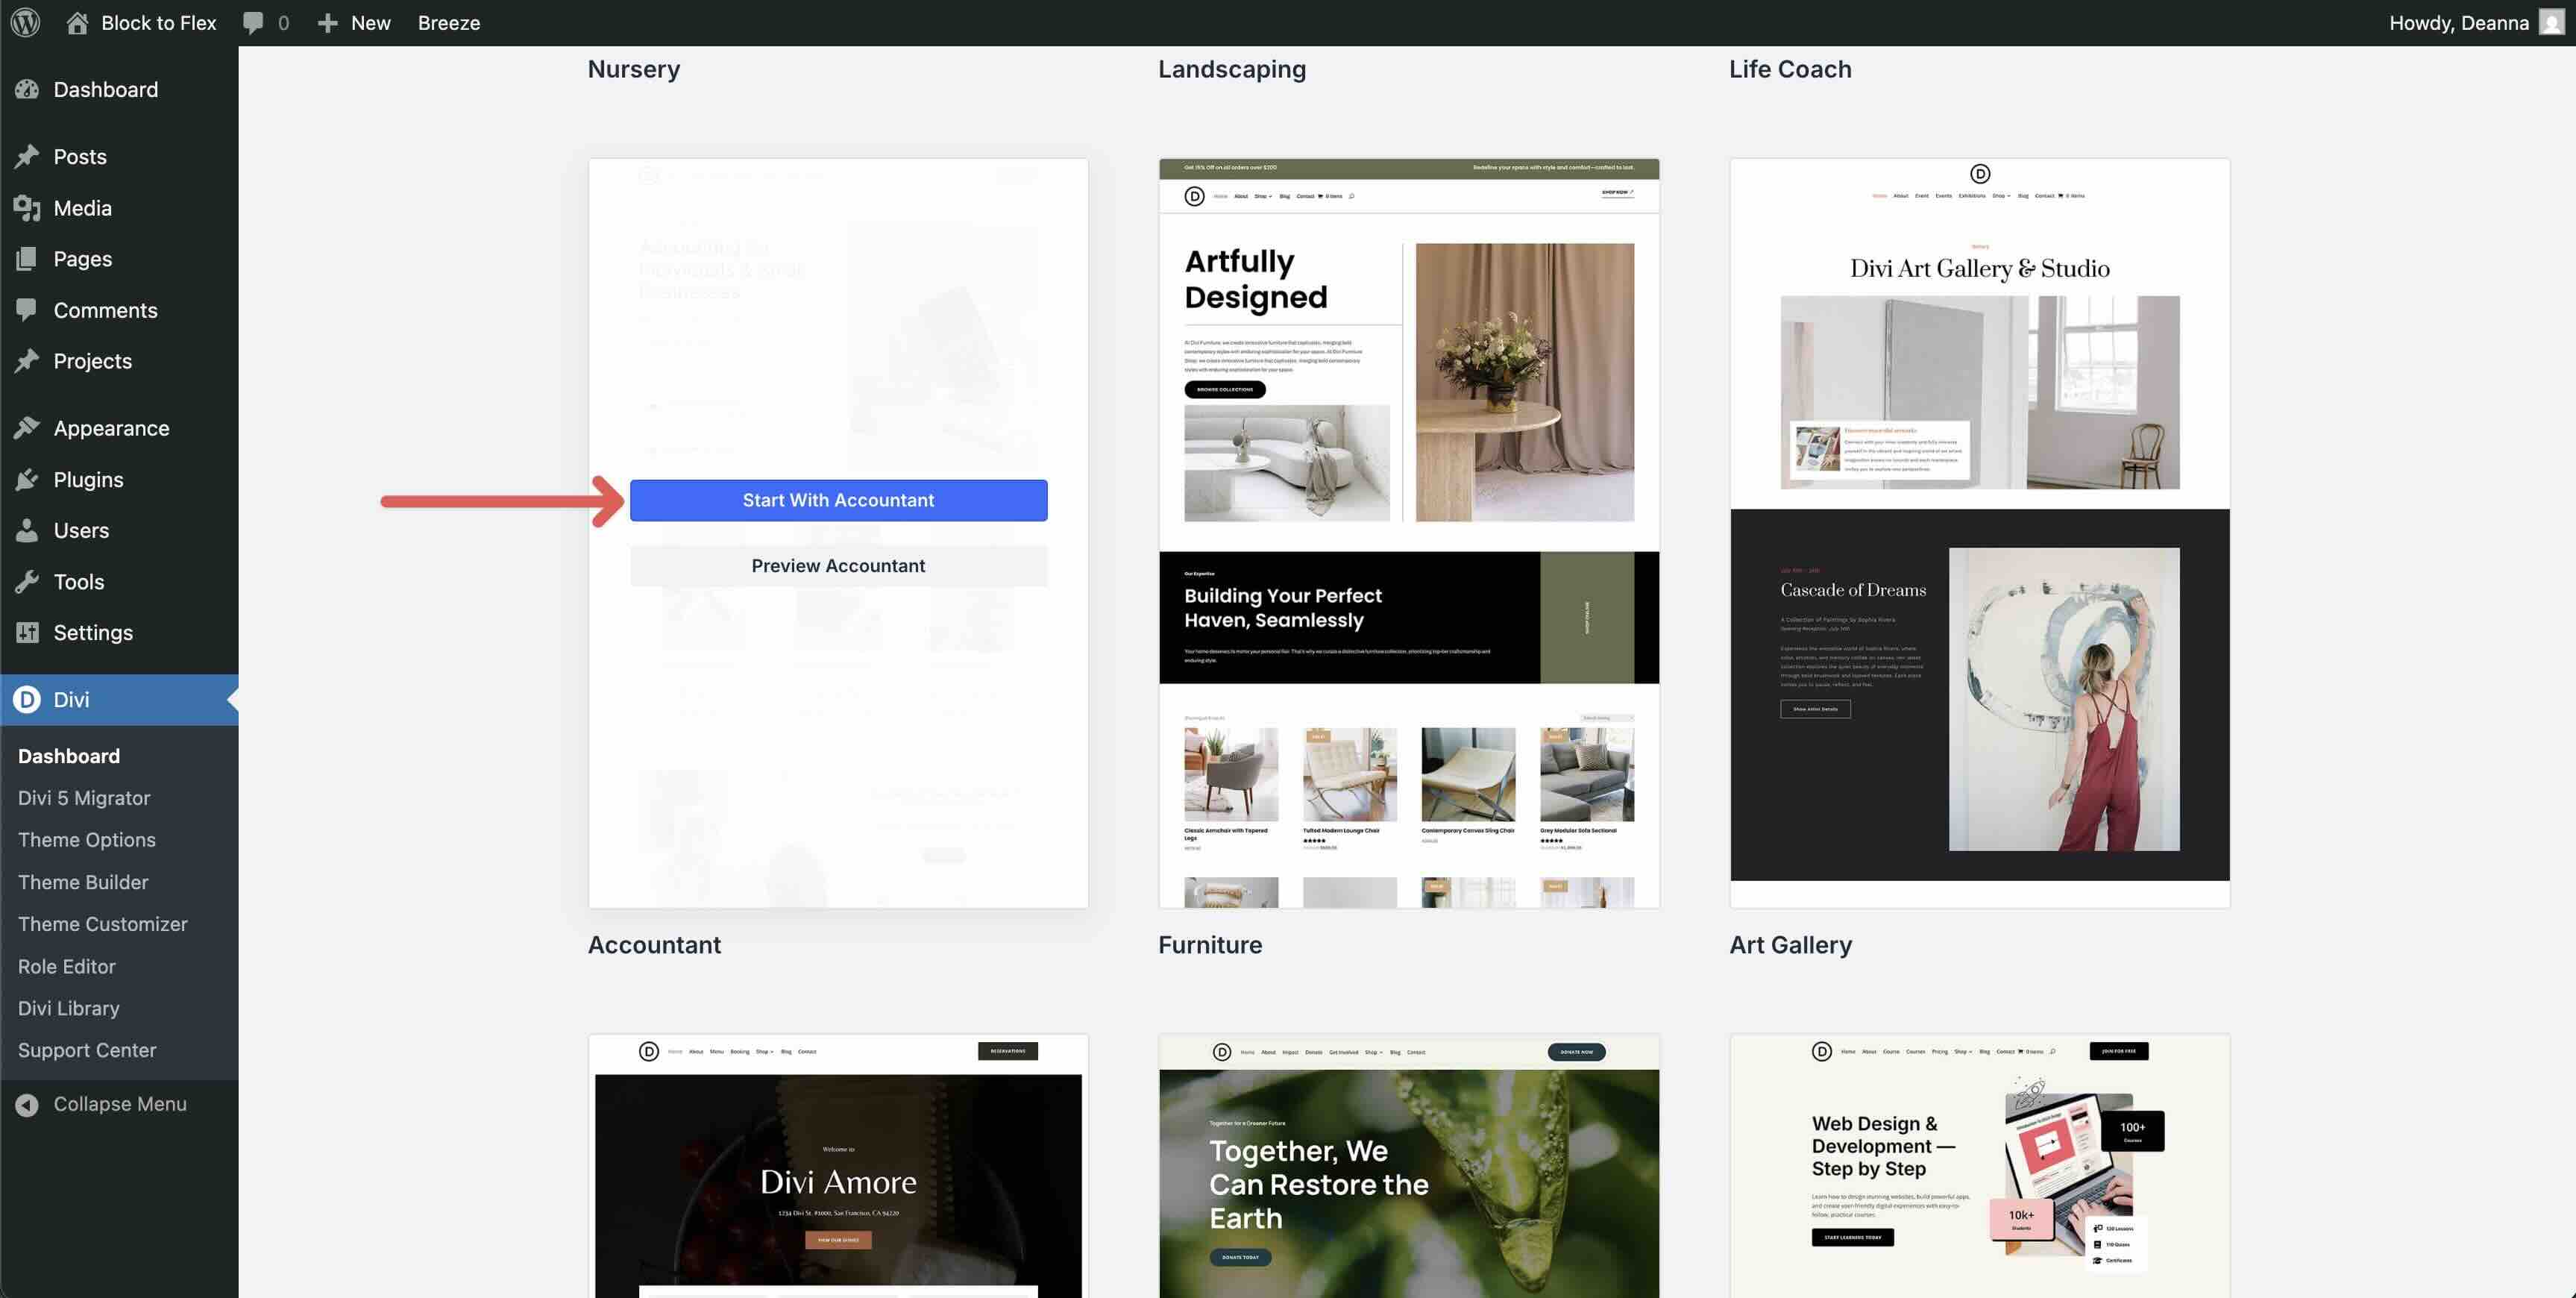Click the plus New icon
This screenshot has height=1298, width=2576.
click(x=327, y=22)
